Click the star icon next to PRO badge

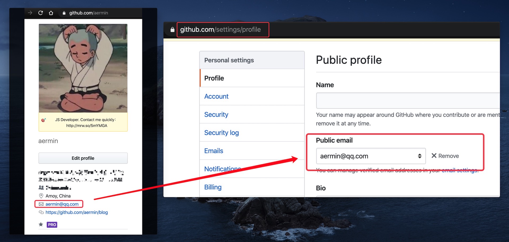click(x=41, y=224)
